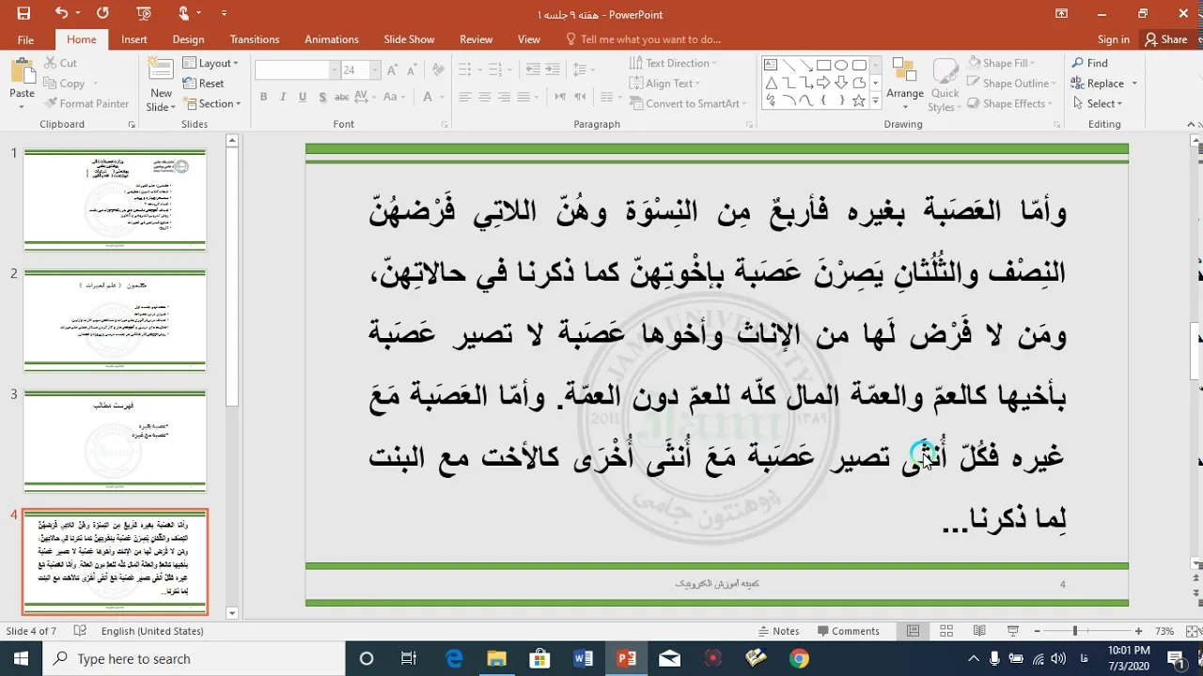Start the Slide Show from the status bar
Image resolution: width=1203 pixels, height=676 pixels.
pos(1012,631)
